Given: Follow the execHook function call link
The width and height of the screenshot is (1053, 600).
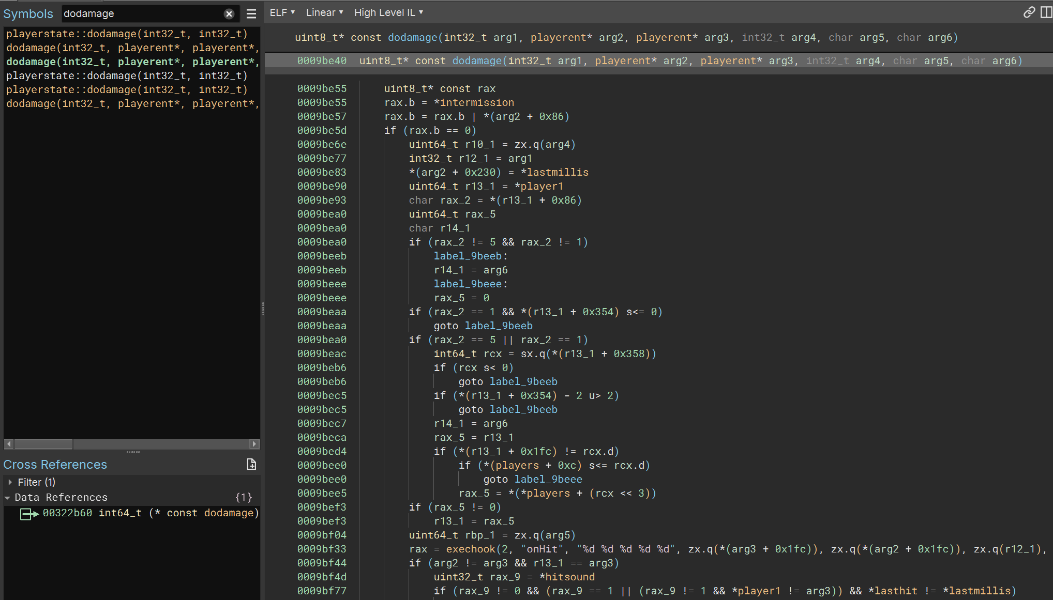Looking at the screenshot, I should click(x=471, y=549).
